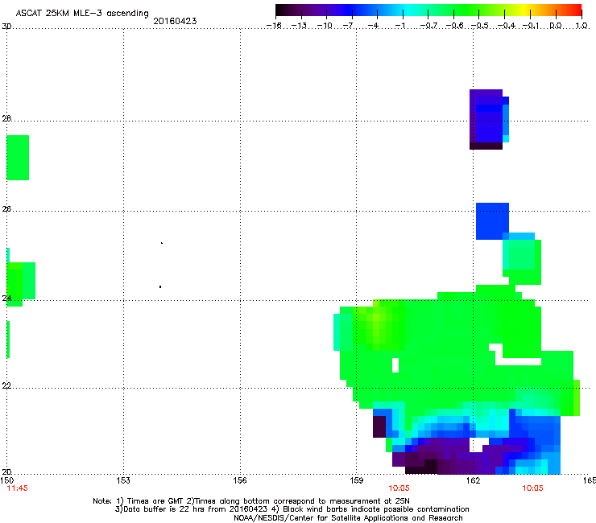Image resolution: width=596 pixels, height=523 pixels.
Task: Click the longitude axis label 156
Action: point(240,480)
